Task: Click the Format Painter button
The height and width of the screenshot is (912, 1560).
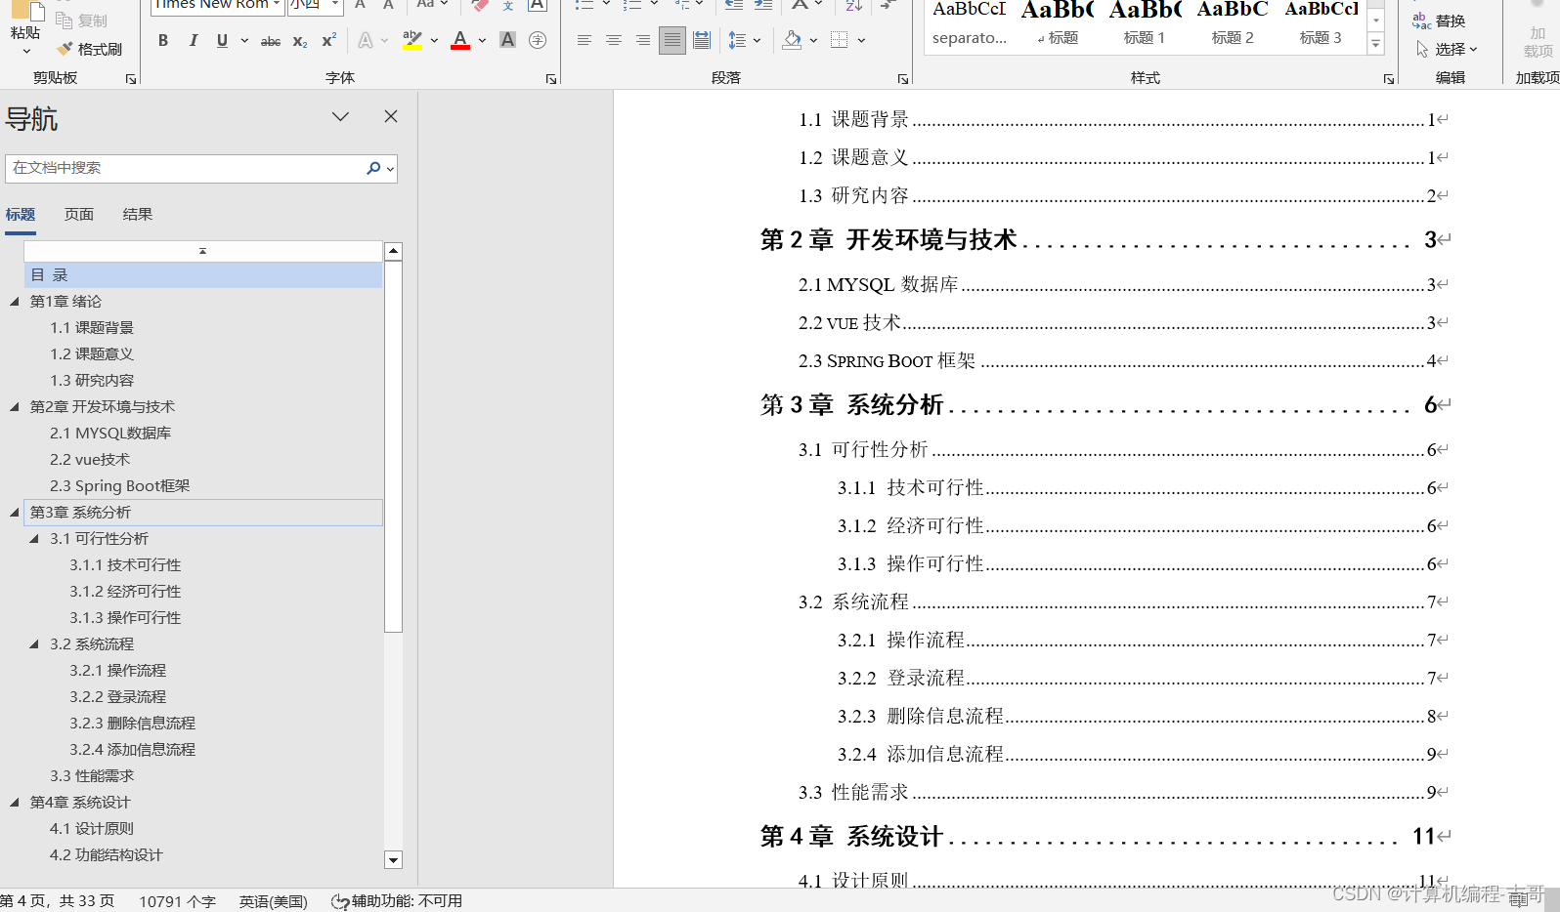Action: click(x=89, y=49)
